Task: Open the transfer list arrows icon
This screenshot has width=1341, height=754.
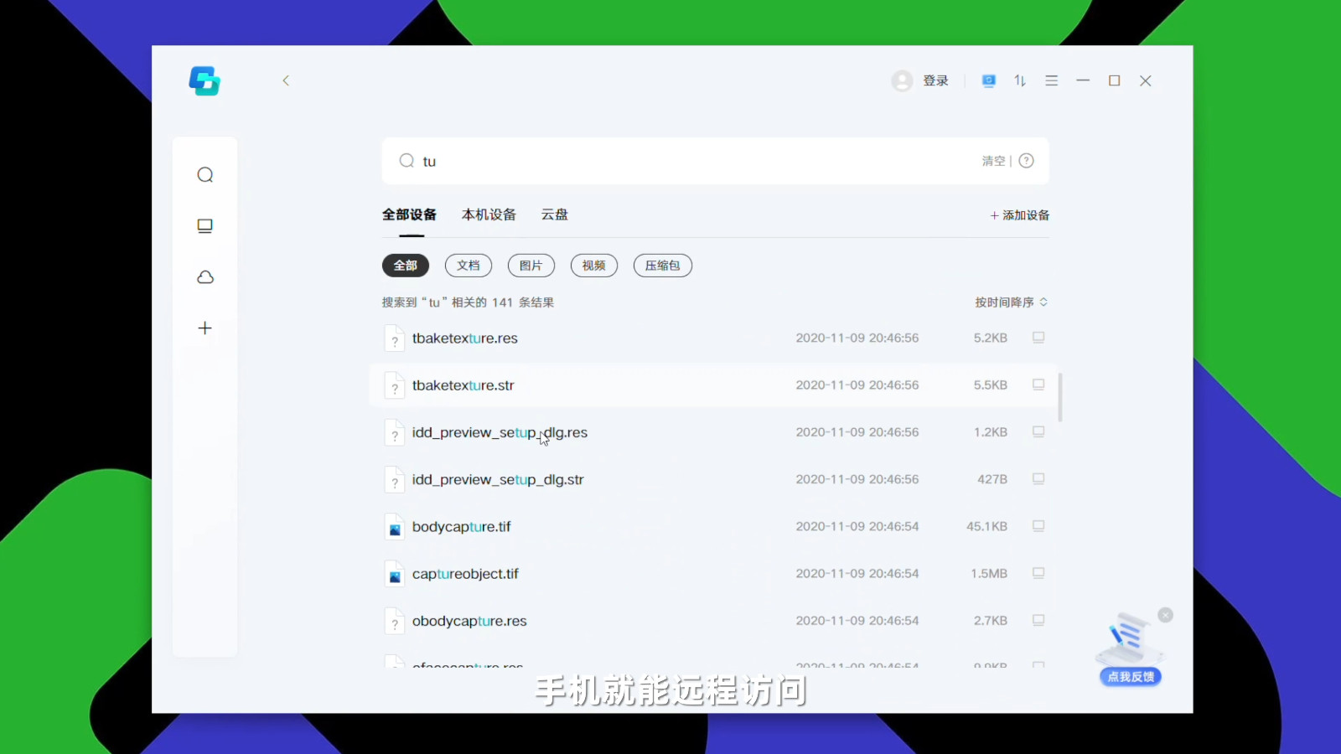Action: coord(1020,80)
